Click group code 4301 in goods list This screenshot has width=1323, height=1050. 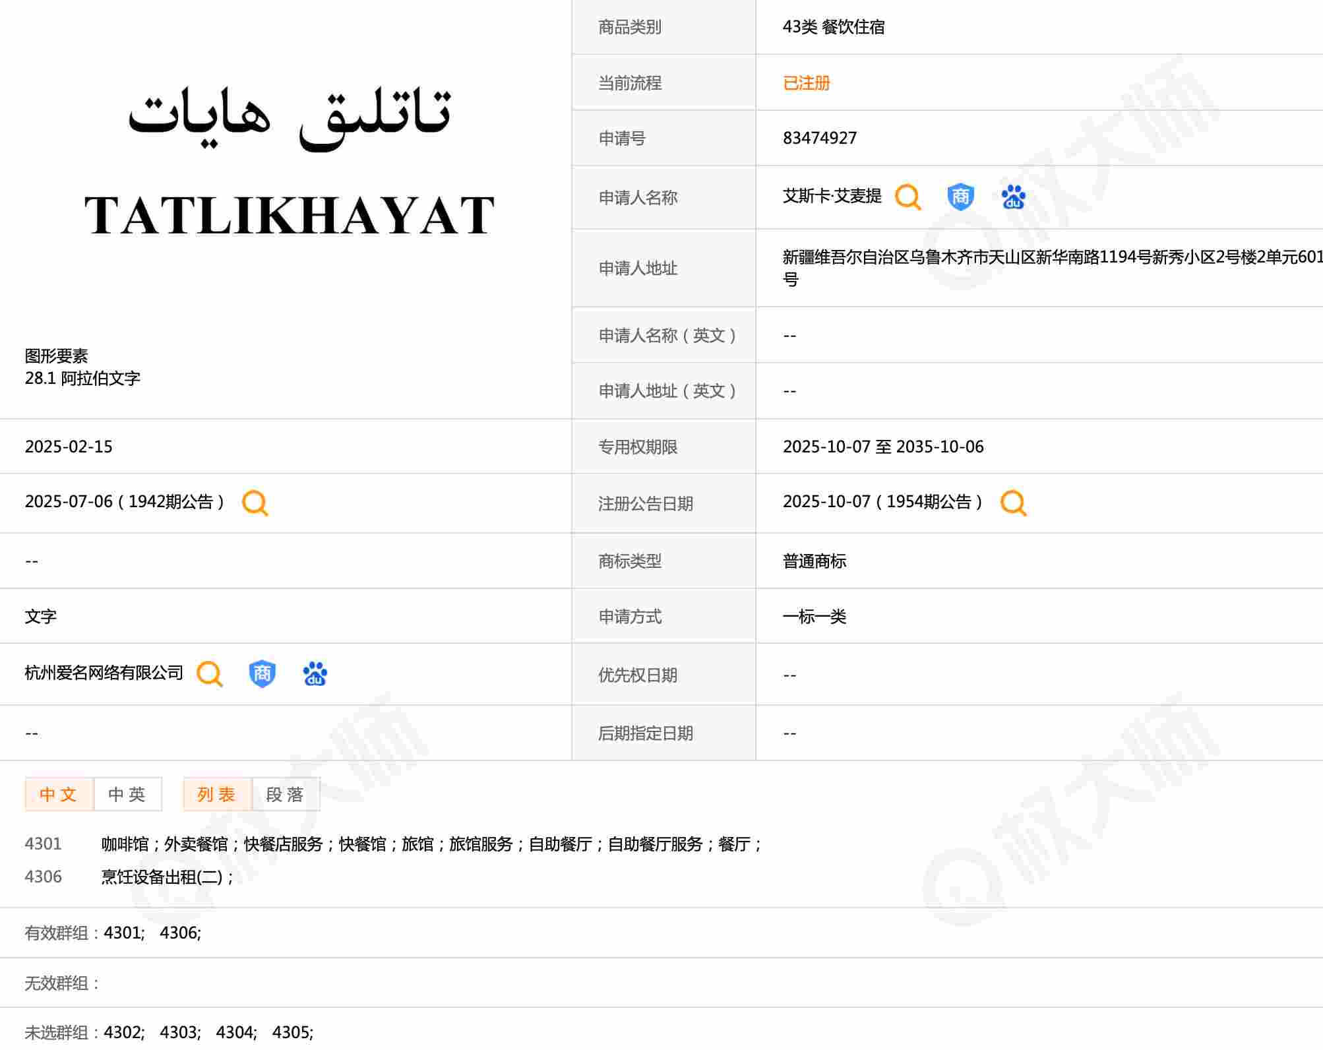(x=44, y=844)
